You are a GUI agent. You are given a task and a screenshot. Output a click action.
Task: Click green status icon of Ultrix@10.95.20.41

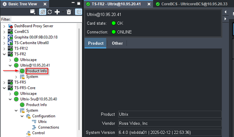coord(16,66)
